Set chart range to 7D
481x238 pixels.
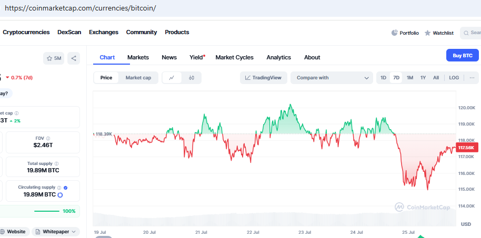[x=396, y=78]
